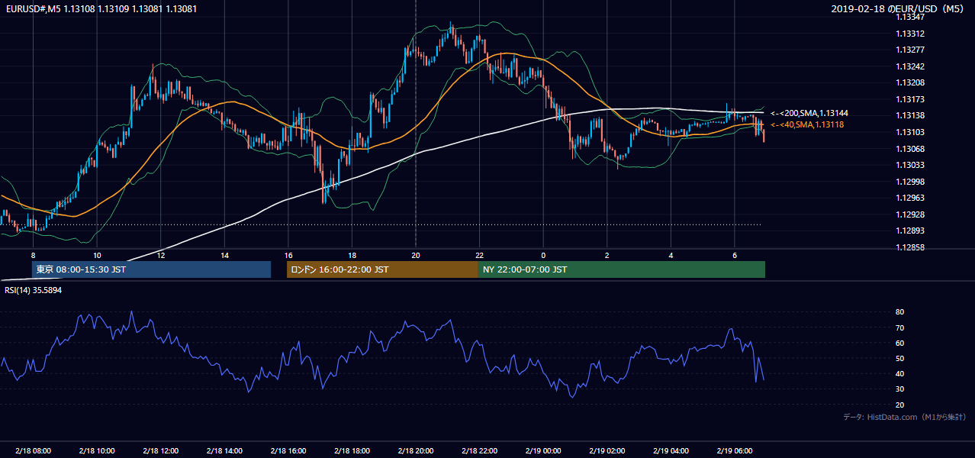Click the 2/18 14:00 date axis label
This screenshot has height=458, width=975.
point(224,450)
